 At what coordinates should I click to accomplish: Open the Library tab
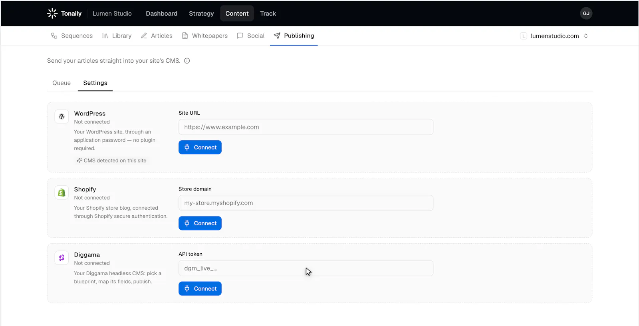[x=117, y=36]
